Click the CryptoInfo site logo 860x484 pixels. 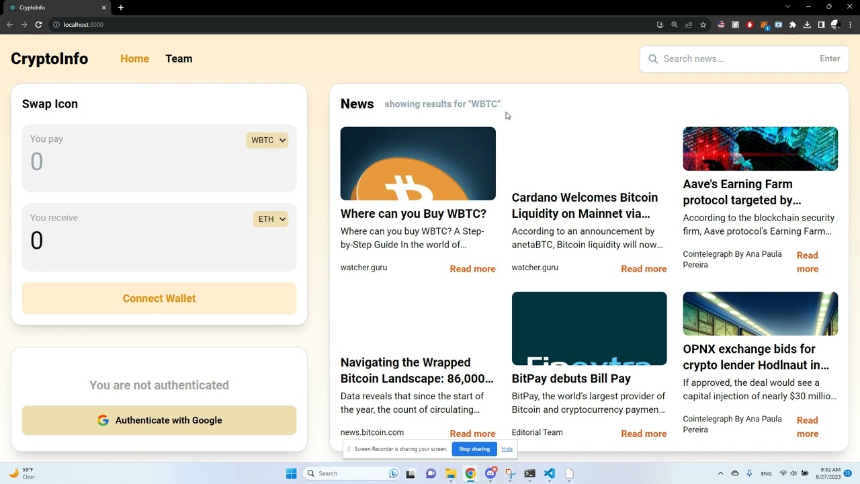[49, 58]
